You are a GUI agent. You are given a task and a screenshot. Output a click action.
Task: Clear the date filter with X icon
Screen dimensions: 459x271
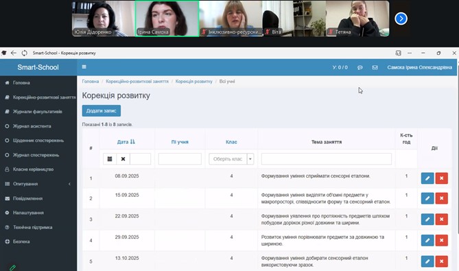[x=123, y=159]
